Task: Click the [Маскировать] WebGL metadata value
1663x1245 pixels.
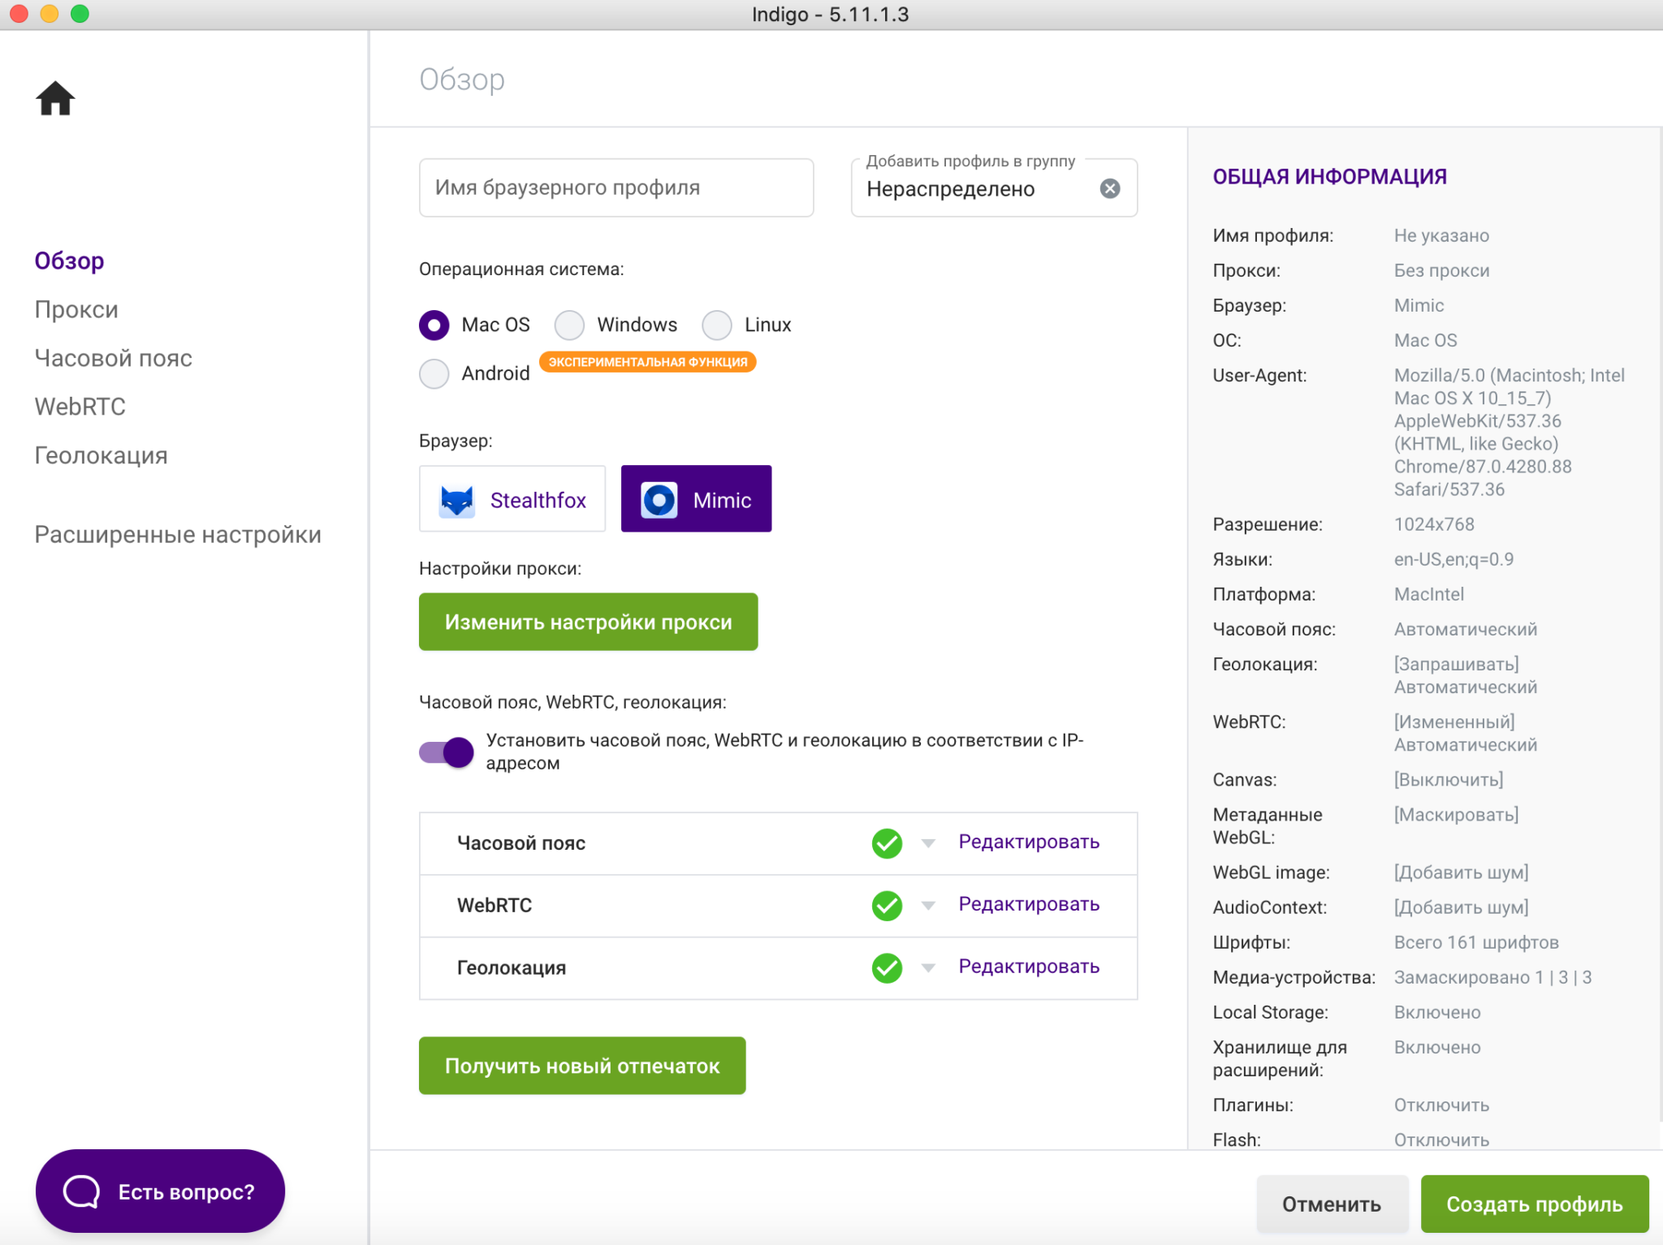Action: [1456, 815]
